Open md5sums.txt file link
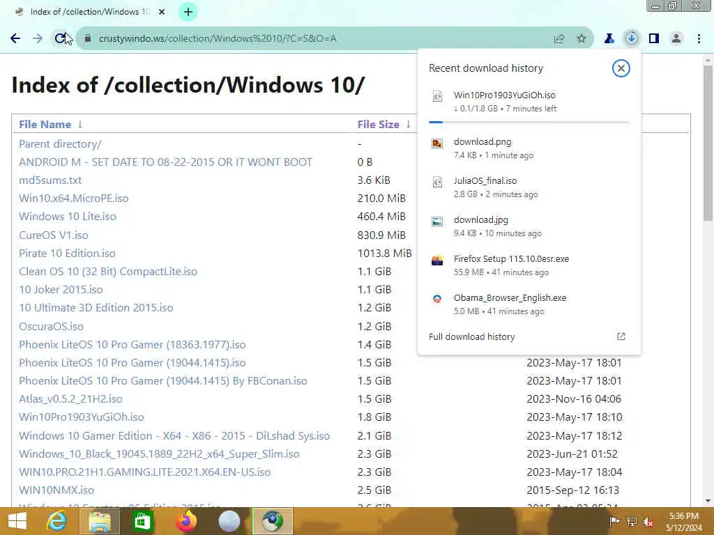 coord(50,180)
